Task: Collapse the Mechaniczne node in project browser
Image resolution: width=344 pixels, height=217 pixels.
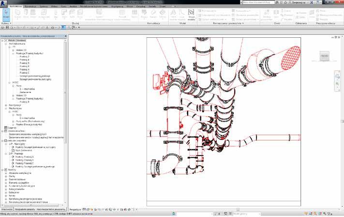Action: click(6, 108)
